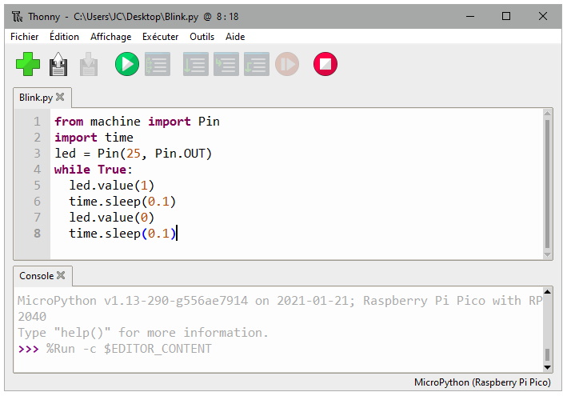Image resolution: width=567 pixels, height=396 pixels.
Task: Open the Outils menu
Action: coord(202,37)
